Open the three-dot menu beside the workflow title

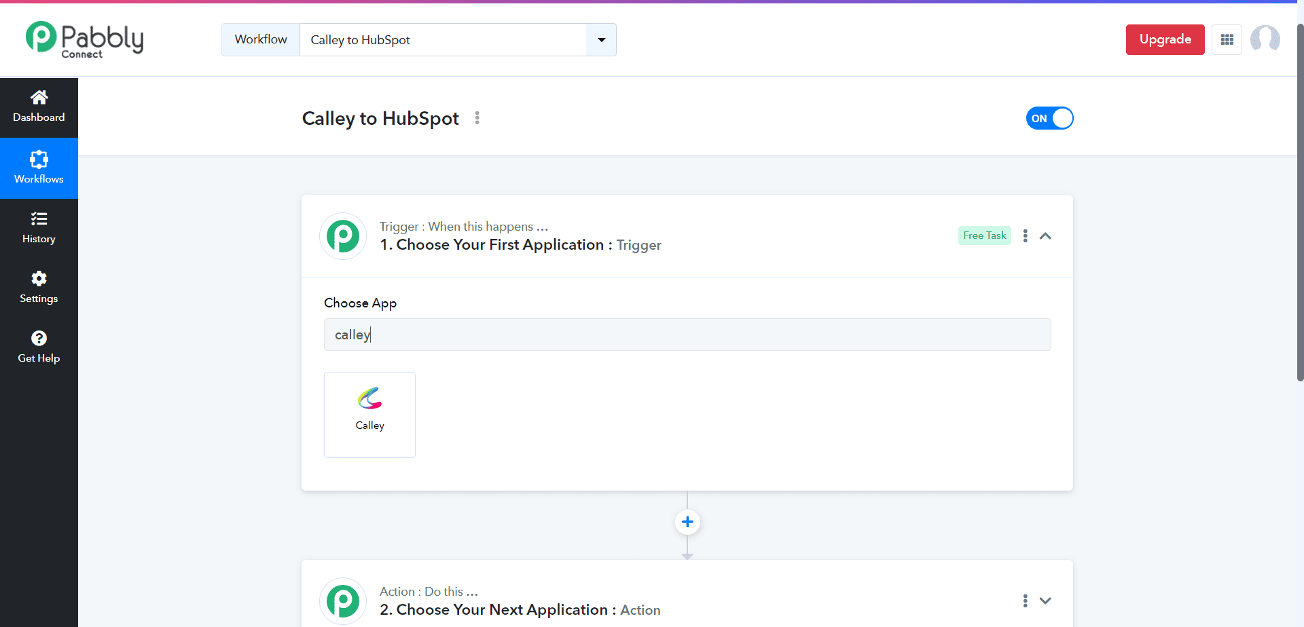coord(477,118)
